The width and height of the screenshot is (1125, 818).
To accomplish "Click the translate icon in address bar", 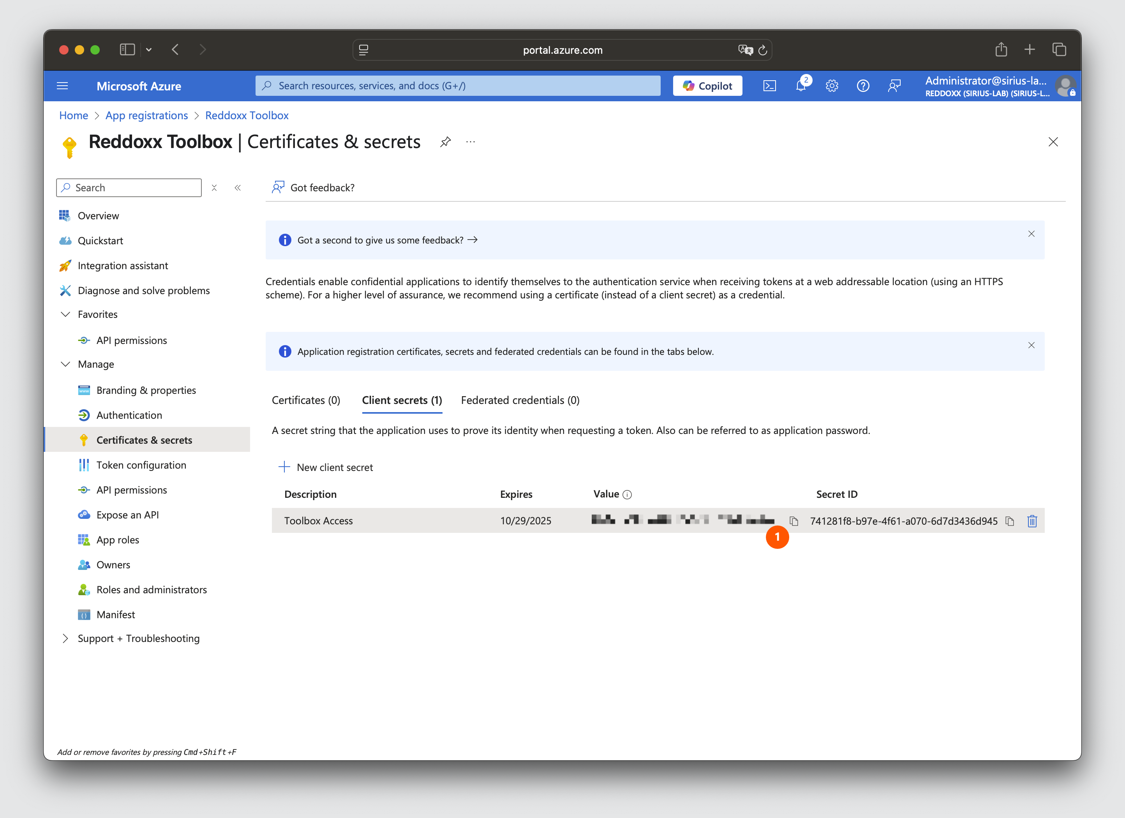I will point(746,49).
